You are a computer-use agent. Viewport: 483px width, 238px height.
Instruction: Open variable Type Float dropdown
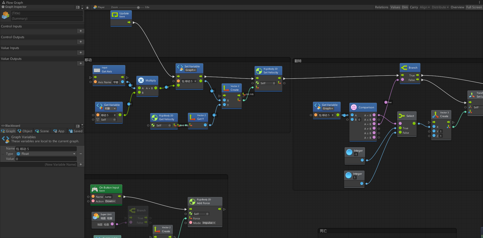pyautogui.click(x=46, y=154)
